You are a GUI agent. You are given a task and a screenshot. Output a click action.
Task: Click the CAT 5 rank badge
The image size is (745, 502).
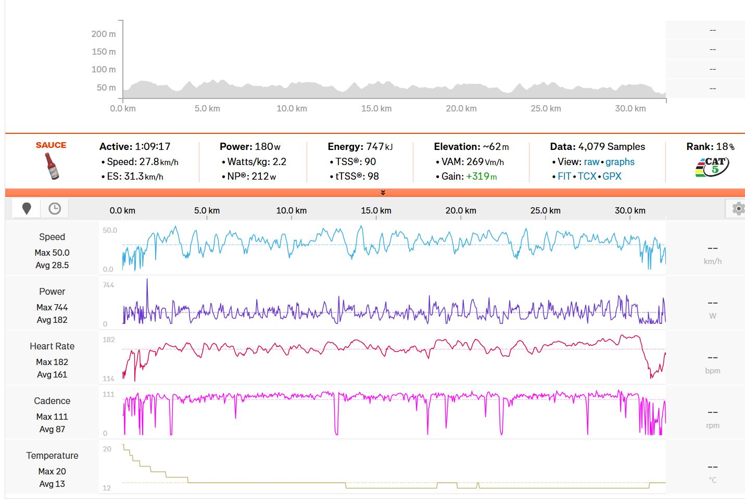click(712, 167)
